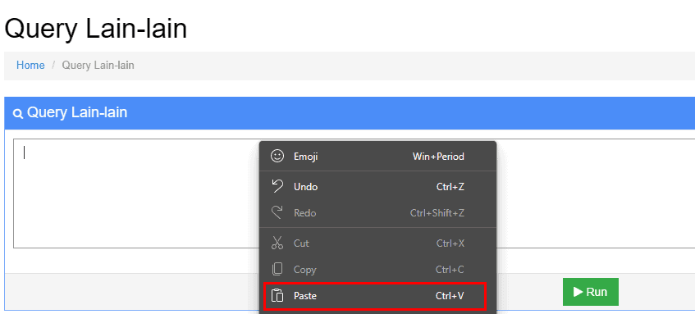The height and width of the screenshot is (314, 695).
Task: Click the magnifier icon in panel header
Action: (18, 114)
